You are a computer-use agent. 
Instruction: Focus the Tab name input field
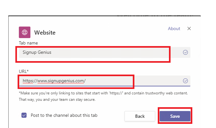point(105,52)
